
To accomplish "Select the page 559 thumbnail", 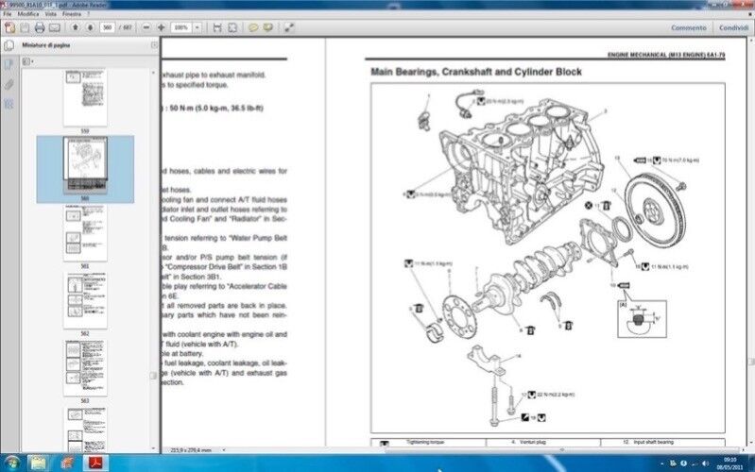I will coord(85,97).
